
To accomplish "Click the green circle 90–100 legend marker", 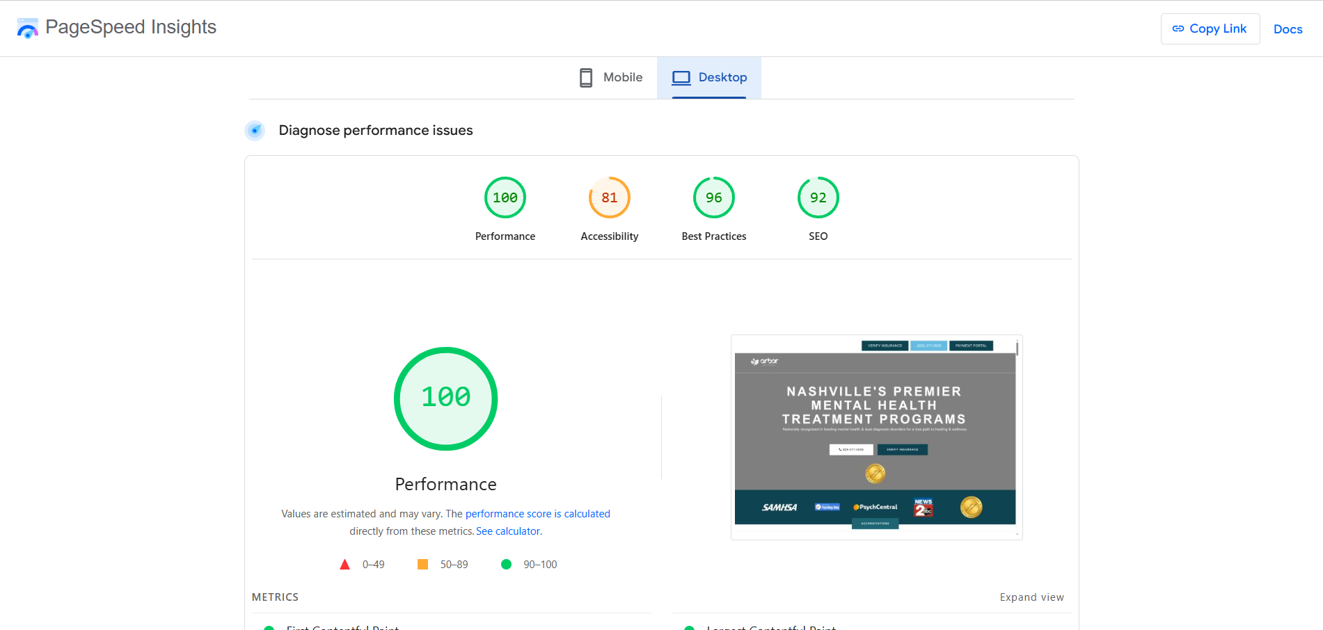I will [x=506, y=565].
